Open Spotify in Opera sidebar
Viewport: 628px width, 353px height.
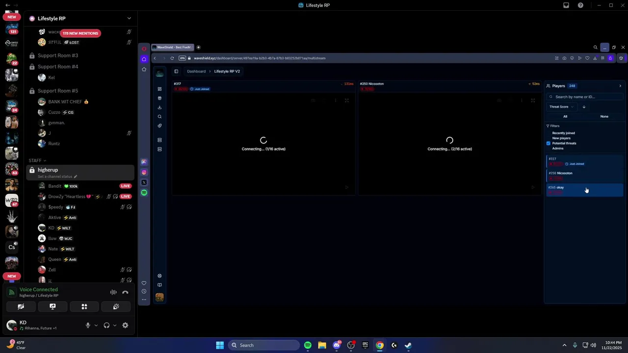(144, 193)
